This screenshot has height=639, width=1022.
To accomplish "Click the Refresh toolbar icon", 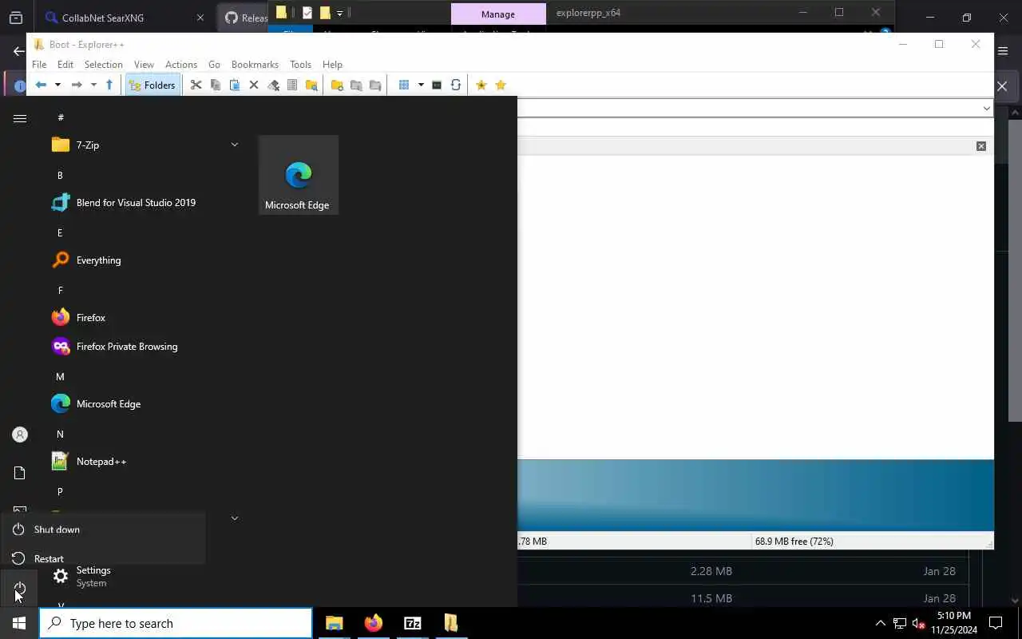I will pyautogui.click(x=456, y=85).
